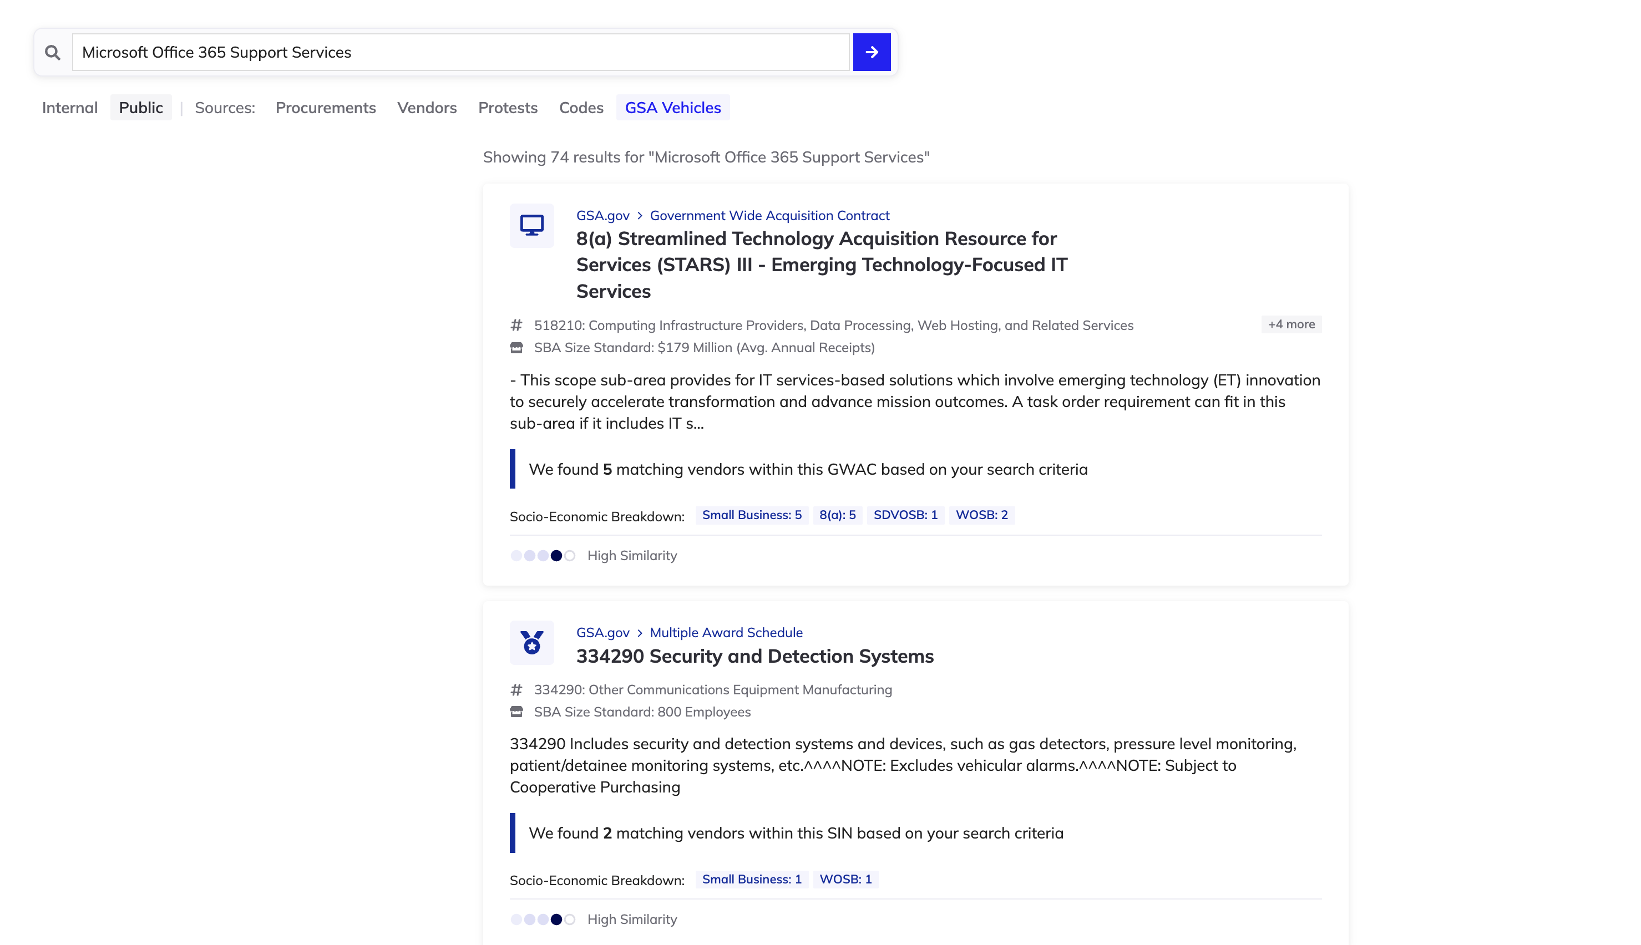Select the Public search scope

[141, 108]
